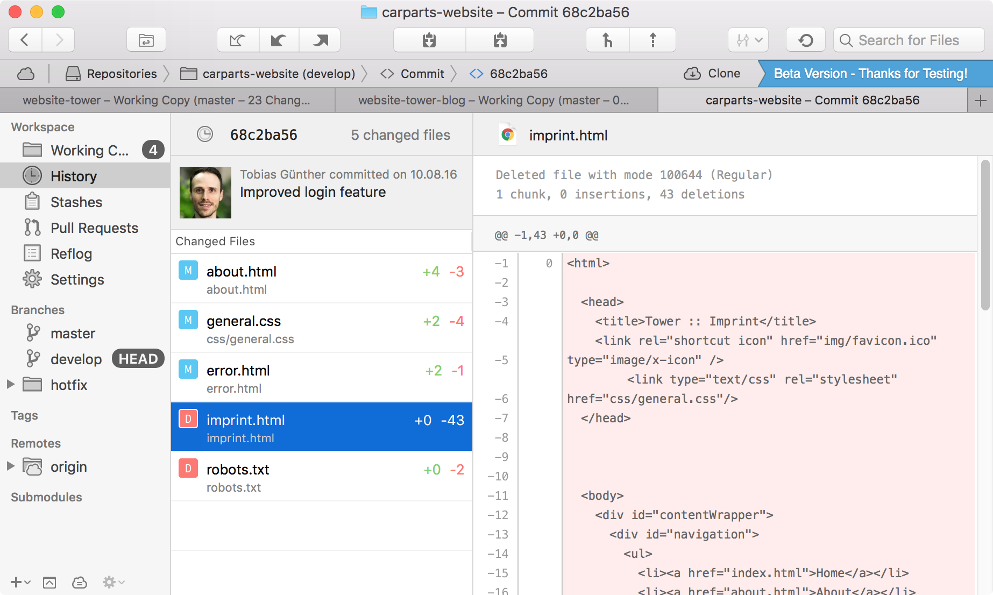Click the Refresh toolbar button
This screenshot has width=993, height=595.
click(805, 40)
